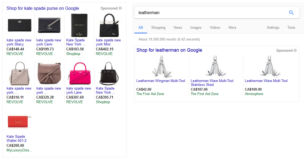The image size is (304, 159).
Task: Click the CA$109.99 price
Action: pyautogui.click(x=253, y=89)
